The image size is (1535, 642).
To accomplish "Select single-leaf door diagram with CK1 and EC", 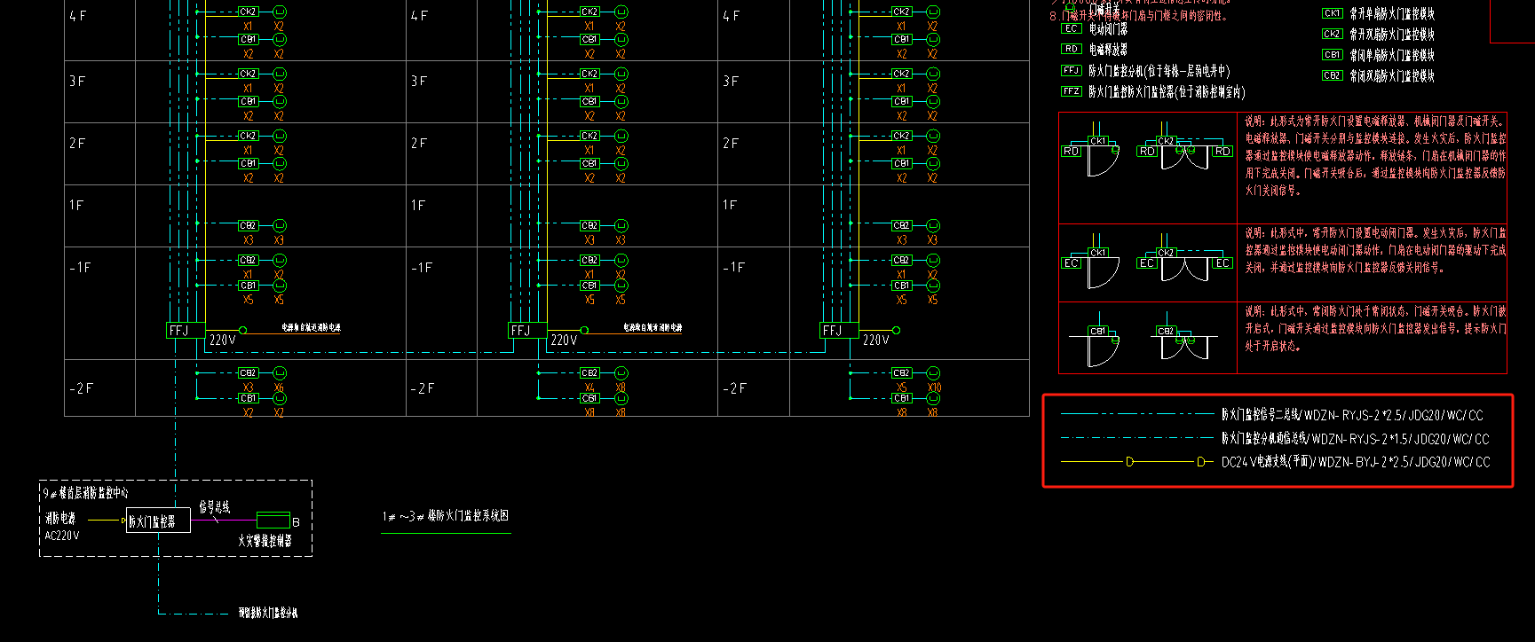I will click(1091, 261).
